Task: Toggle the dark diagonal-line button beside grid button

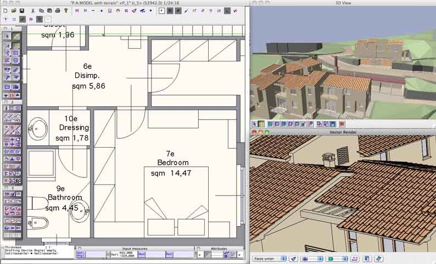Action: tap(178, 10)
